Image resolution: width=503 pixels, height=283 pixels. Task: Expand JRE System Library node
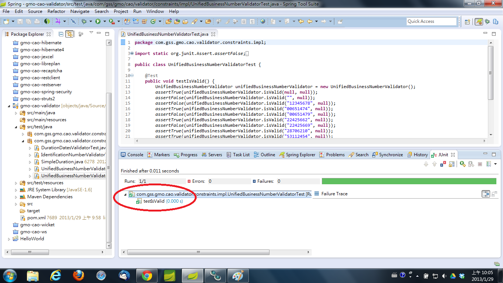tap(16, 190)
